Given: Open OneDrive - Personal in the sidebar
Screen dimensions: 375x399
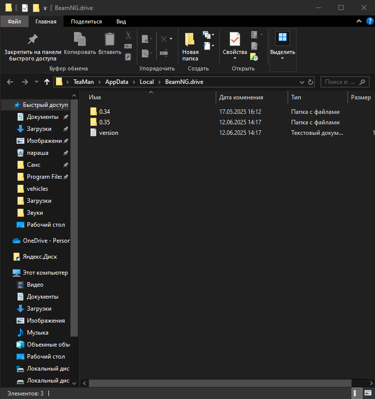Looking at the screenshot, I should pyautogui.click(x=46, y=241).
